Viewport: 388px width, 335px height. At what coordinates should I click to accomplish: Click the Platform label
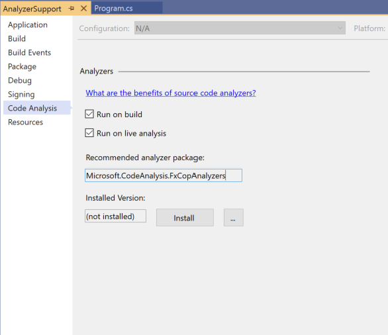[x=369, y=28]
